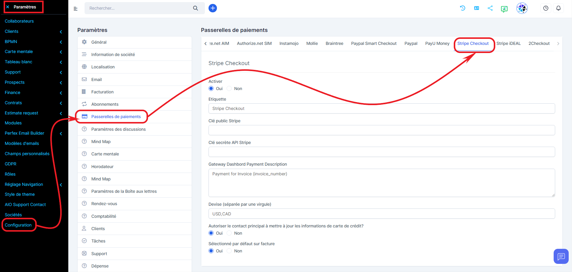Expand the Réglage Navigation chevron
572x272 pixels.
tap(61, 185)
